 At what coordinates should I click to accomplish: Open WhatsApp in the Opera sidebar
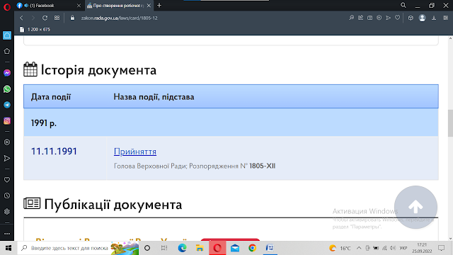click(x=7, y=89)
